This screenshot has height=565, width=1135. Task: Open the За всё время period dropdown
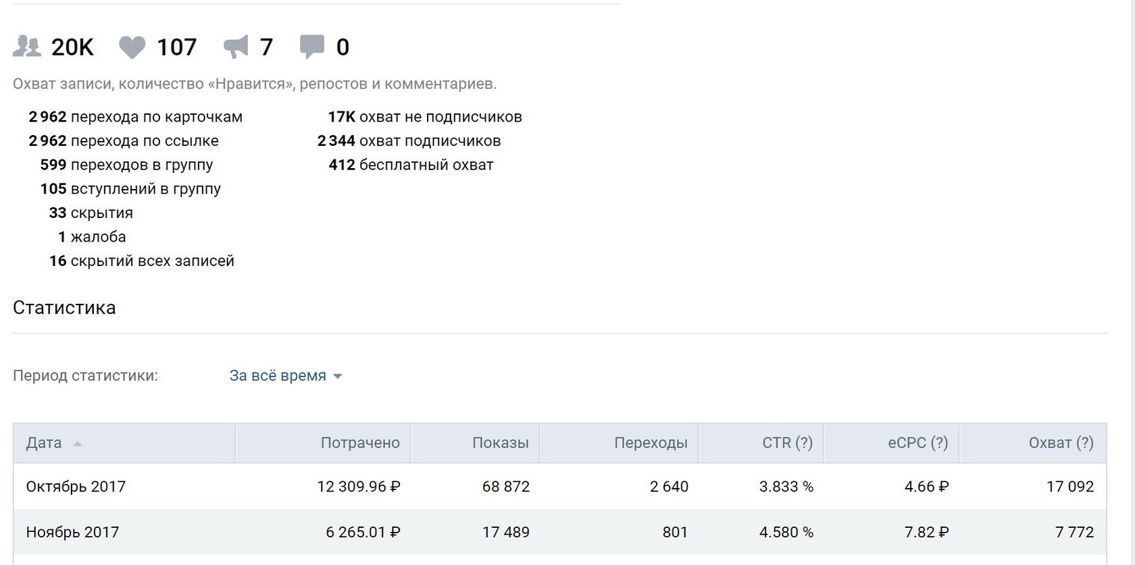coord(278,376)
